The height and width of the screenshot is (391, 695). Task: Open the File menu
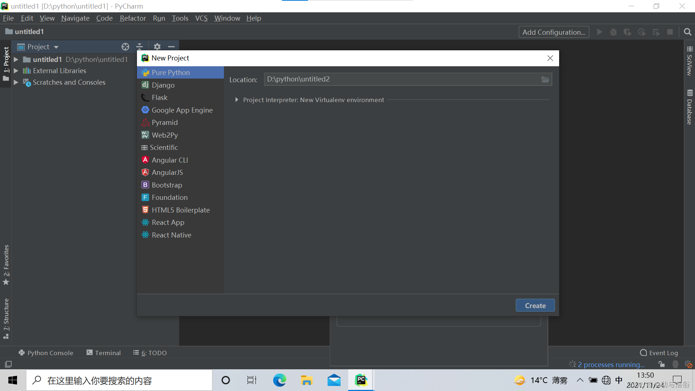tap(8, 18)
